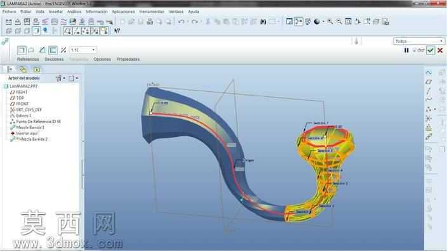Open the Ayuda menu
Viewport: 447px width, 251px height.
tap(193, 11)
